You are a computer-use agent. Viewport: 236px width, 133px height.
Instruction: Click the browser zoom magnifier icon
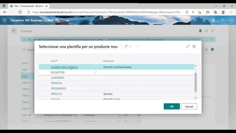pos(193,12)
